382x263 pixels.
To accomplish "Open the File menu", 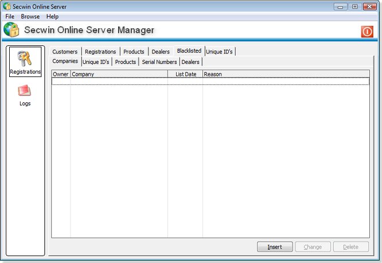I will point(10,17).
